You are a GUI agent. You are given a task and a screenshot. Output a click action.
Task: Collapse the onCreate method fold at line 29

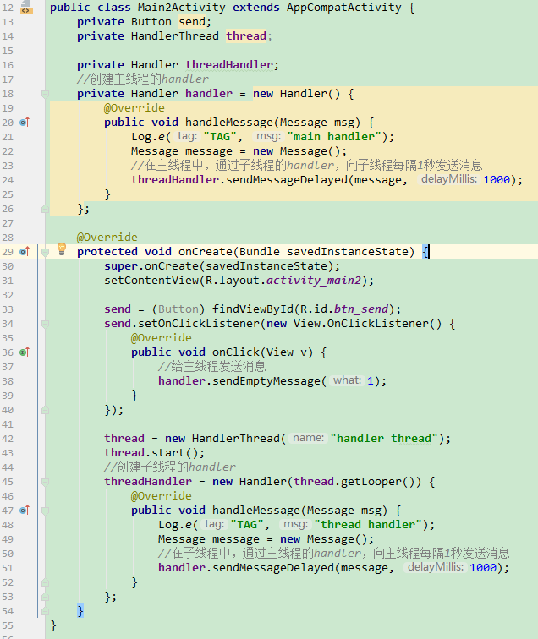tap(46, 252)
